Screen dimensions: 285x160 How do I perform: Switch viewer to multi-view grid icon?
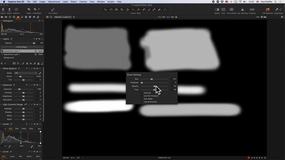point(47,17)
